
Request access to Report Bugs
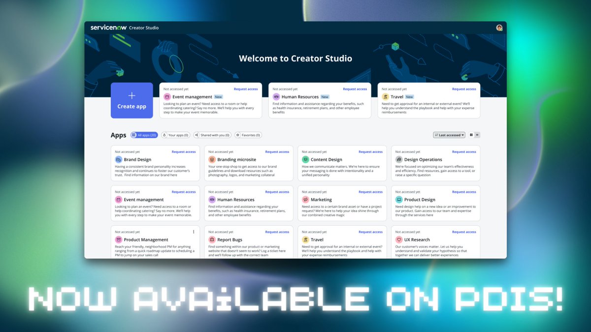tap(277, 232)
